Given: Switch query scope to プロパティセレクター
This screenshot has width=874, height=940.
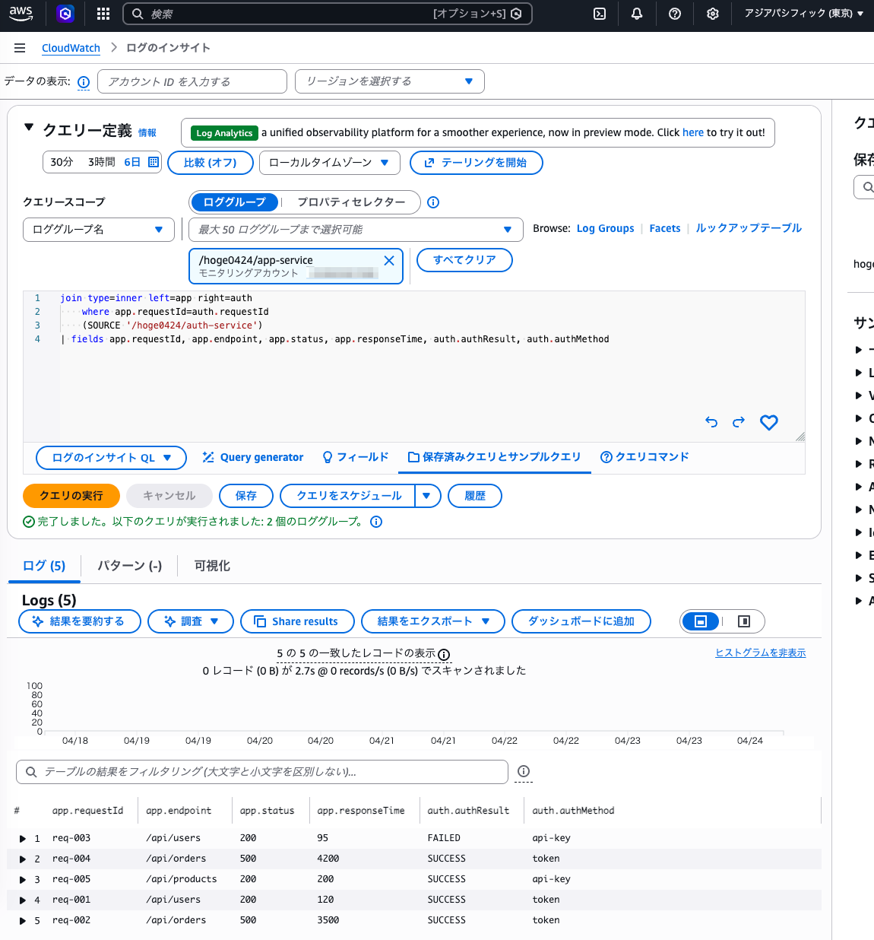Looking at the screenshot, I should (x=351, y=202).
